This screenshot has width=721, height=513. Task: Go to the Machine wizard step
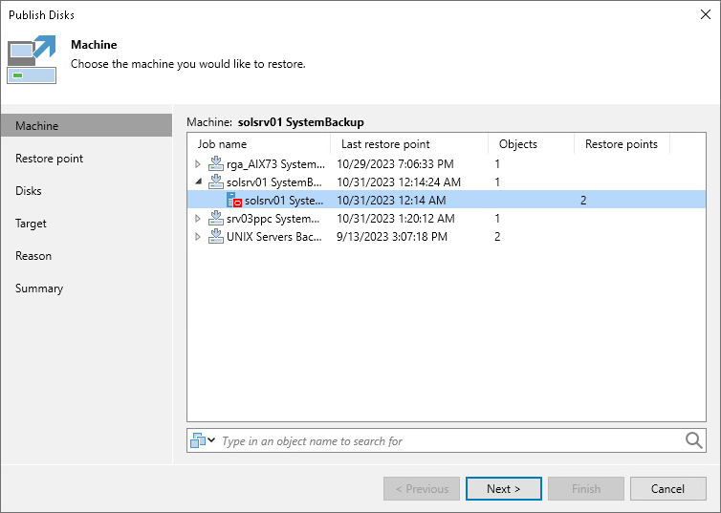86,125
